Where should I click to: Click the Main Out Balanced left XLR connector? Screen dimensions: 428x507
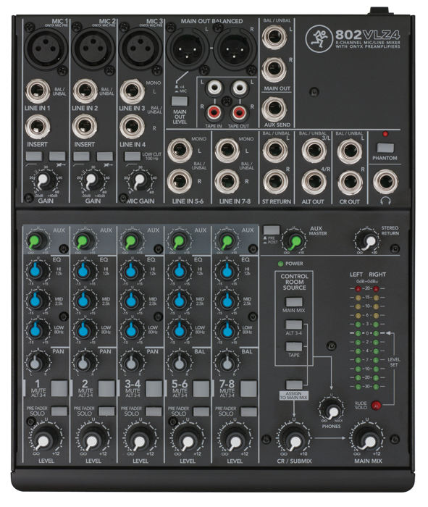[188, 48]
